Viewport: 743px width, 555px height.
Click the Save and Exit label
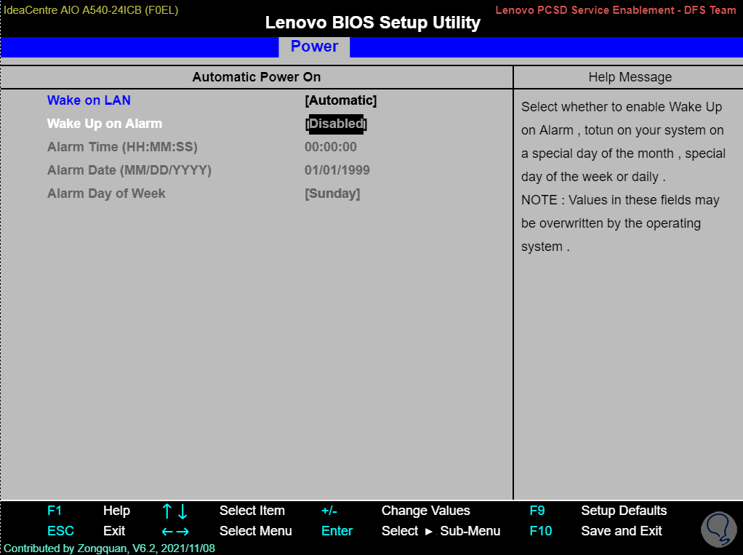click(621, 531)
